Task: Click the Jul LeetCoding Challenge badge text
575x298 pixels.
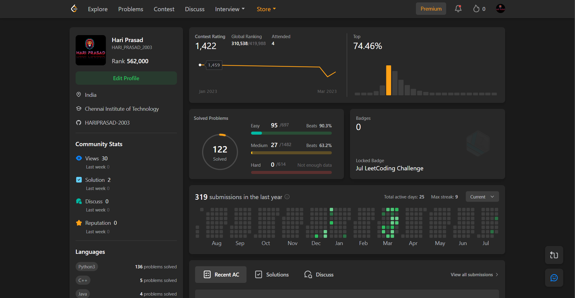Action: click(x=390, y=168)
